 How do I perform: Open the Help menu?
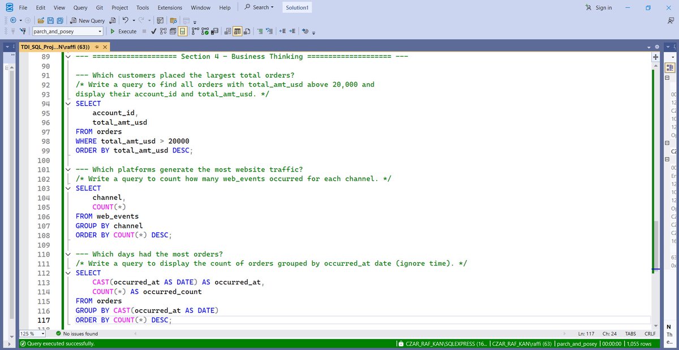pyautogui.click(x=225, y=7)
